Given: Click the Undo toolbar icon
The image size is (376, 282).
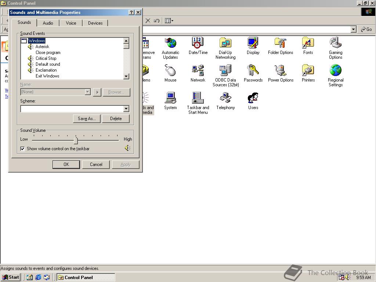Looking at the screenshot, I should coord(156,21).
